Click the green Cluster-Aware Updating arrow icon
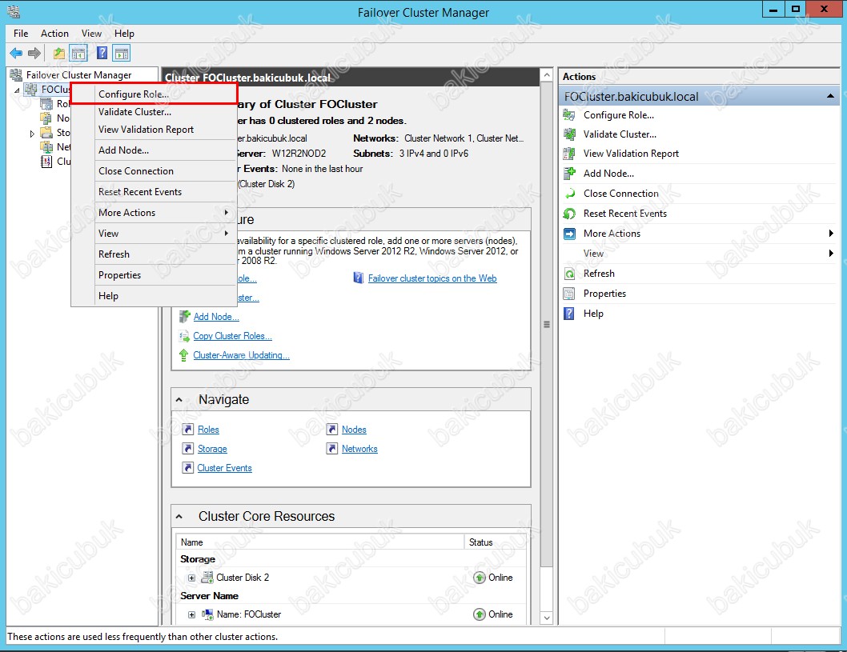 point(183,355)
